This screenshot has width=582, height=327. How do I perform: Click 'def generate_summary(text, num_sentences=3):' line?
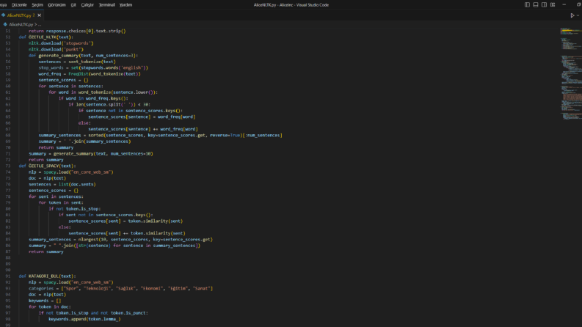click(x=83, y=56)
